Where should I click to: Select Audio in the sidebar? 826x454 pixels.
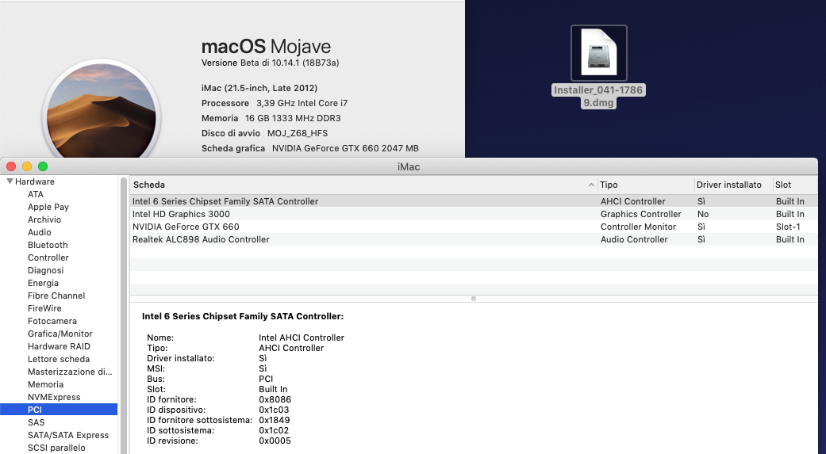40,232
